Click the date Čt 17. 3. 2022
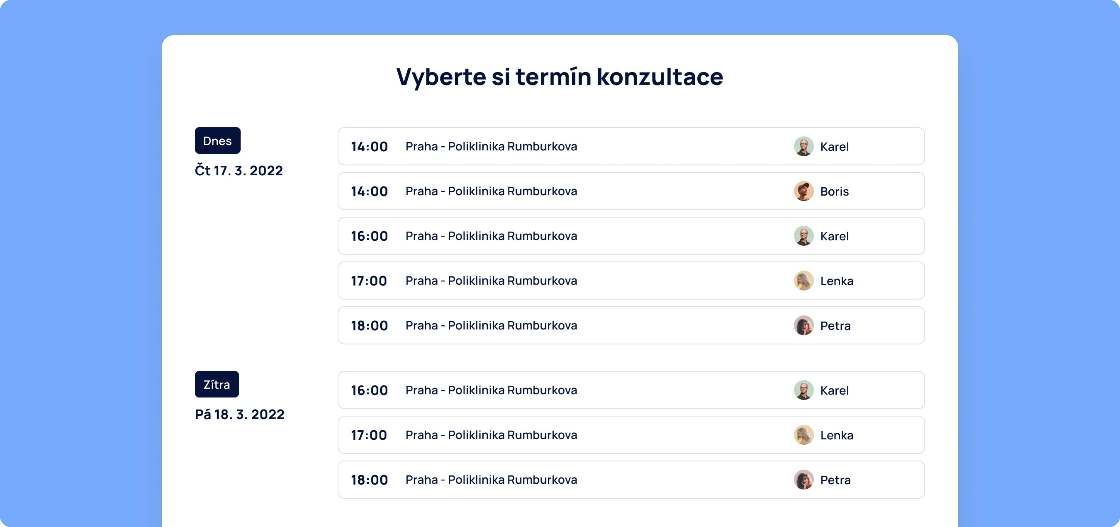This screenshot has height=527, width=1120. tap(239, 170)
